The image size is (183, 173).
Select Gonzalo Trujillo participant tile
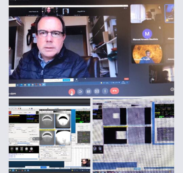(x=147, y=54)
